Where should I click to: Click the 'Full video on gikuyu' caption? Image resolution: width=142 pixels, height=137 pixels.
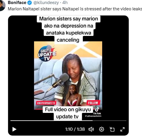coord(68,109)
